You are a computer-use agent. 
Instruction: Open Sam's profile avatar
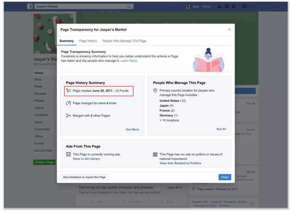188,6
